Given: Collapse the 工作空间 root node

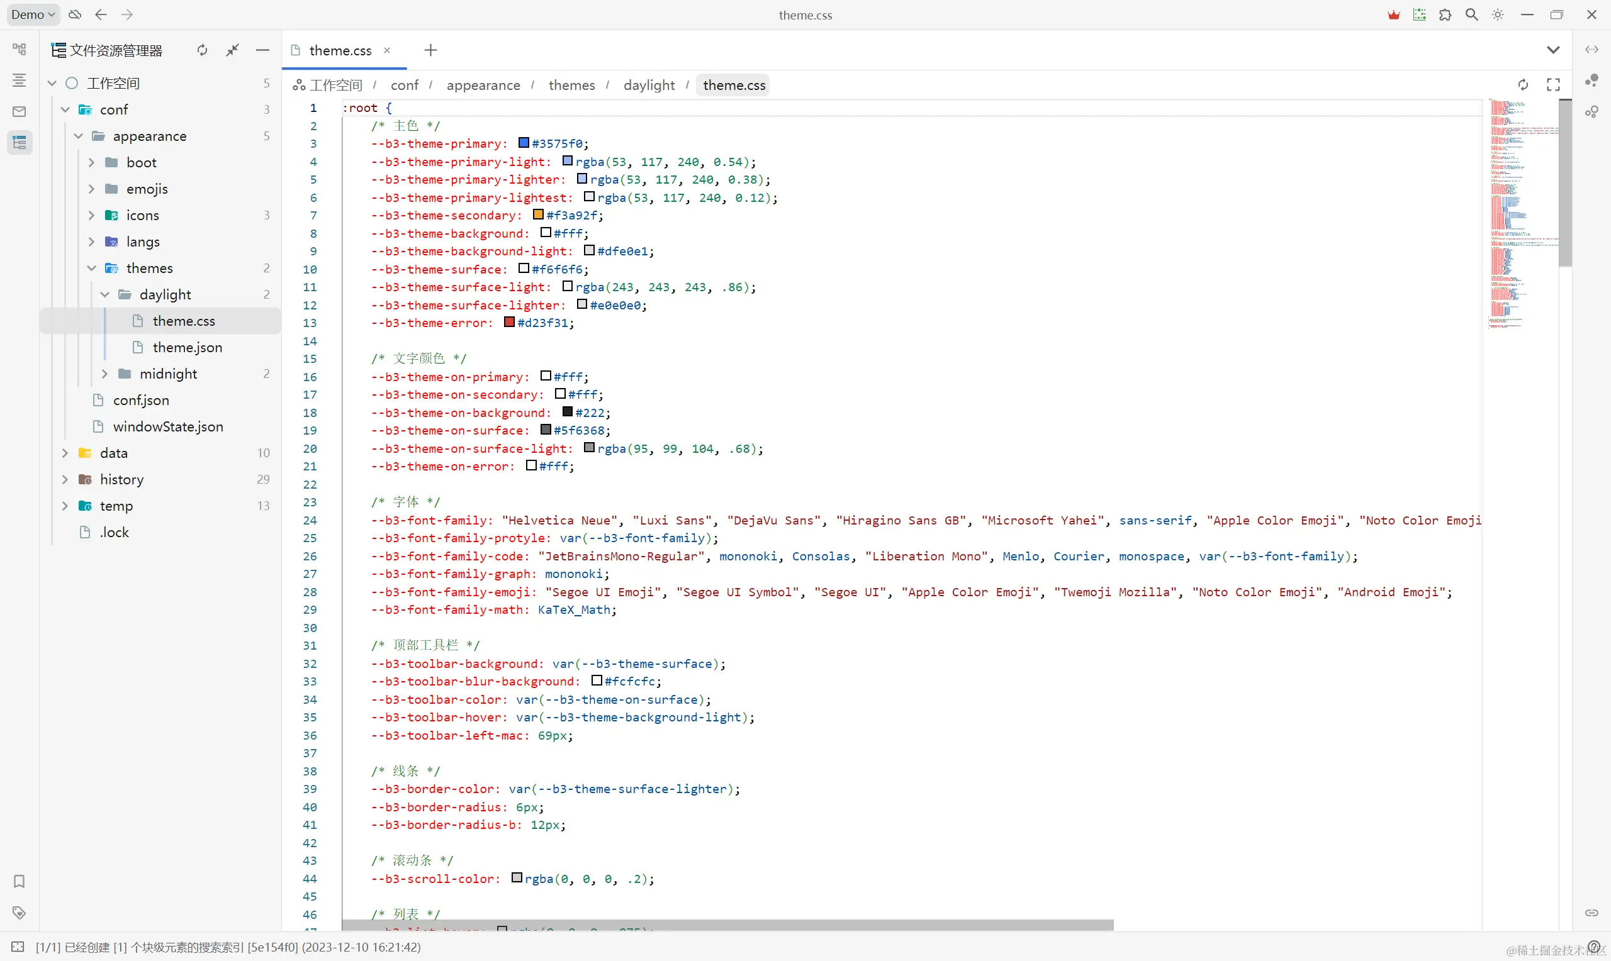Looking at the screenshot, I should 52,83.
